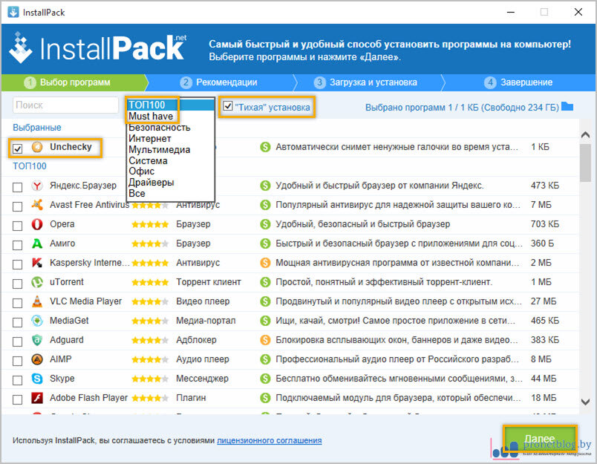Click the Adguard shield icon
Viewport: 597px width, 464px height.
click(37, 340)
